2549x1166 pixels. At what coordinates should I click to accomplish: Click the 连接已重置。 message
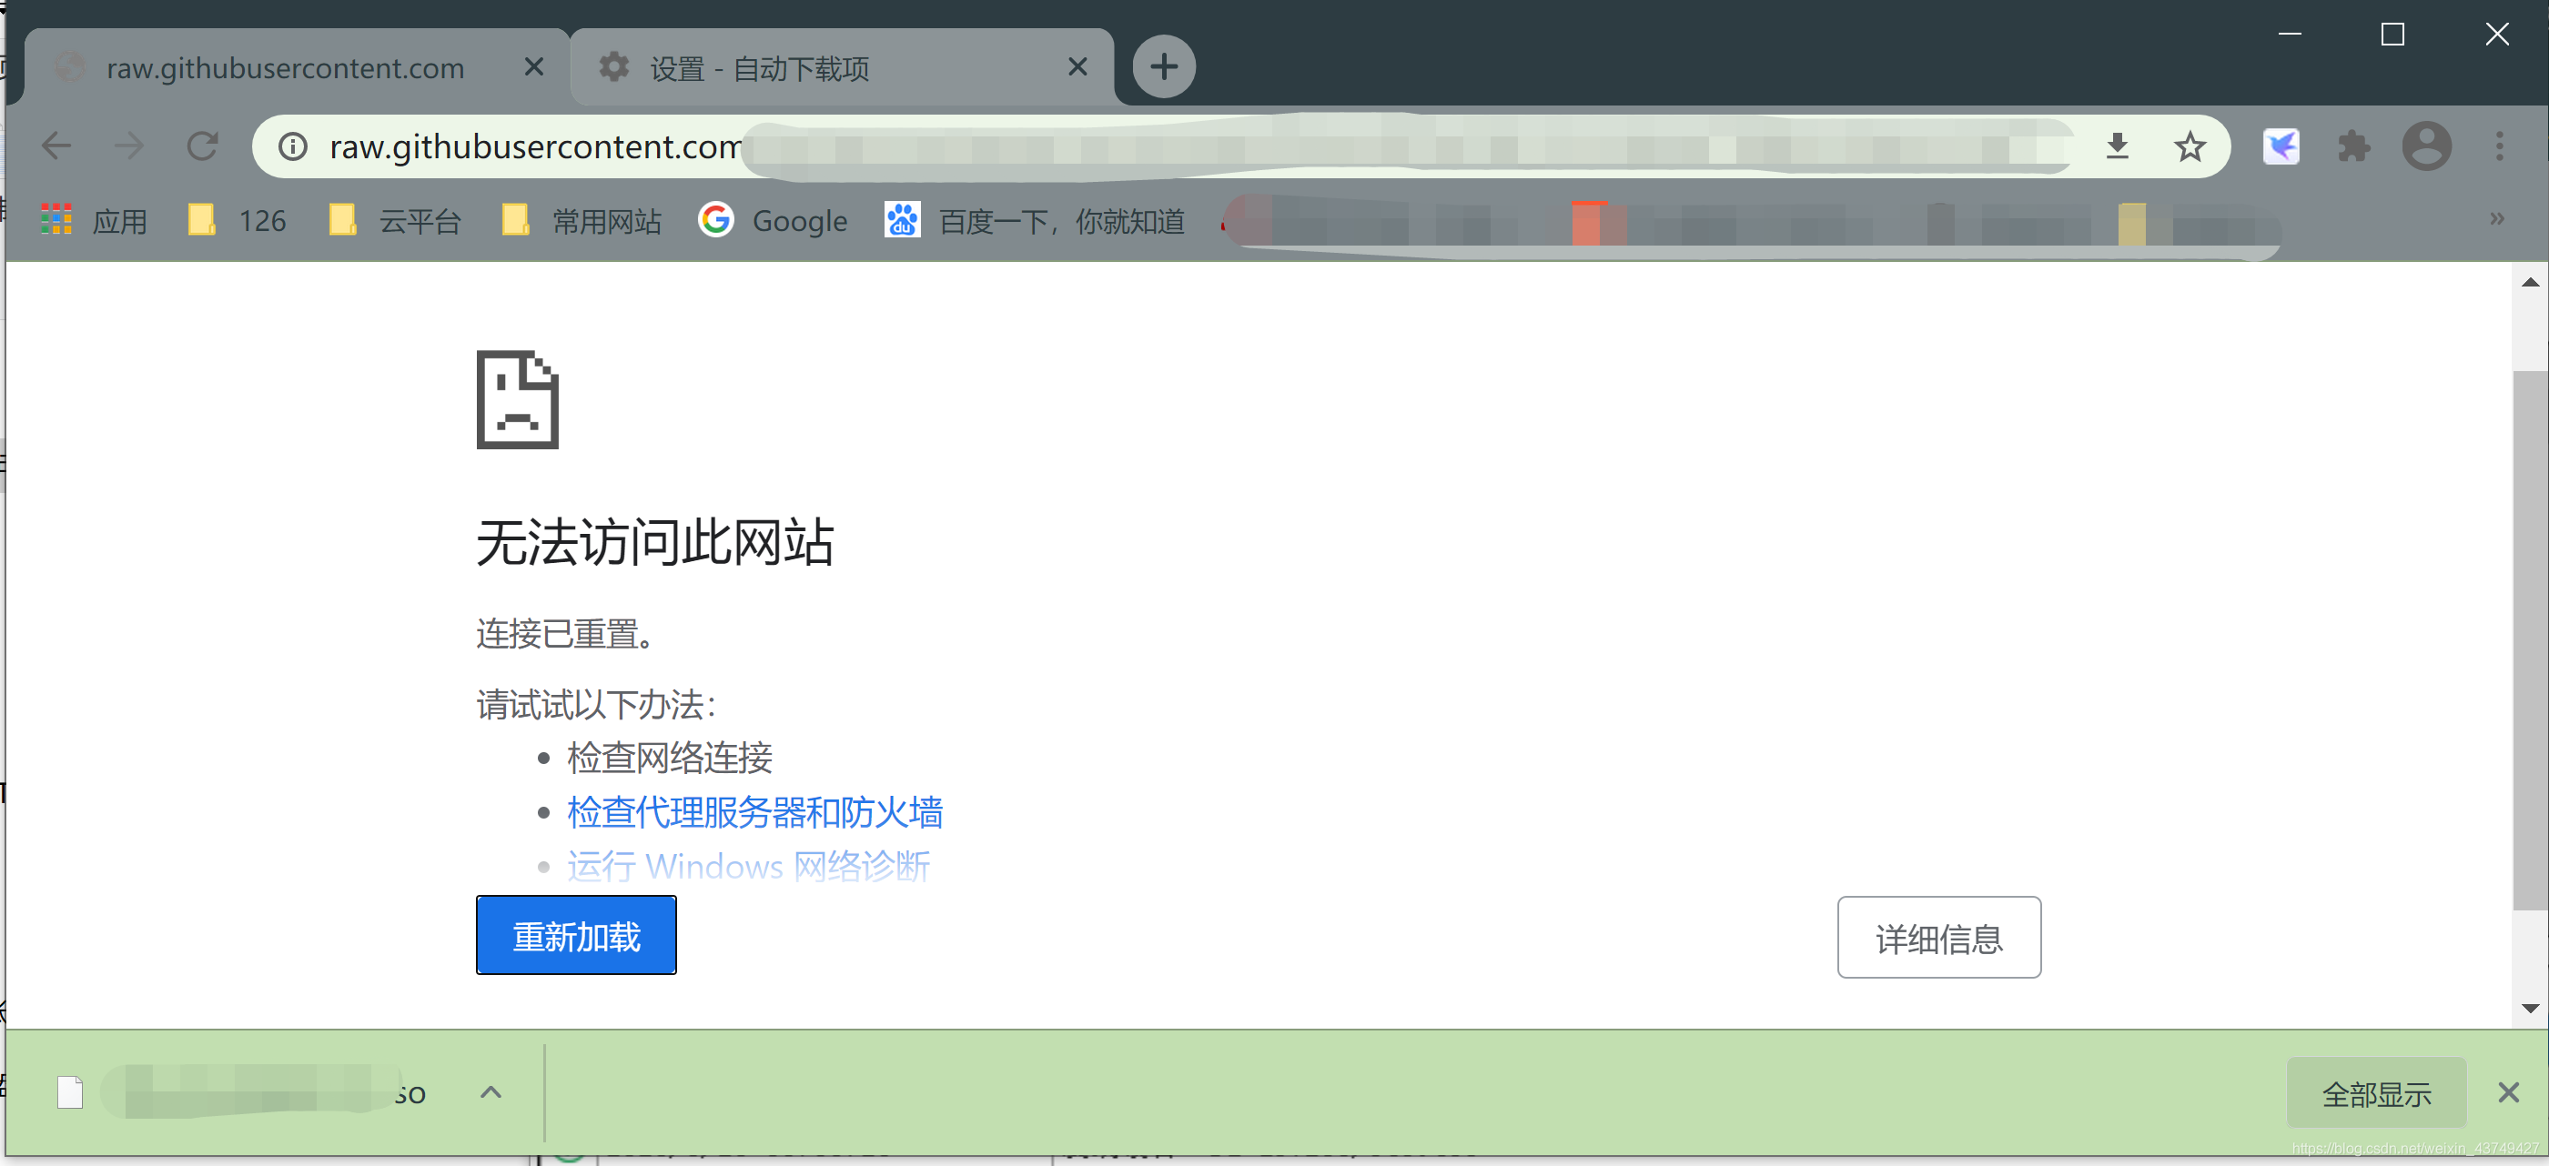click(x=565, y=633)
